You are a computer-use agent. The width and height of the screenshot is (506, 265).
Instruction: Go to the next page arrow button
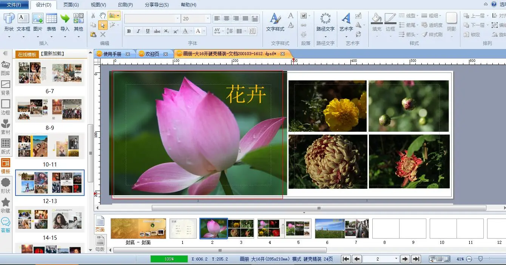405,259
